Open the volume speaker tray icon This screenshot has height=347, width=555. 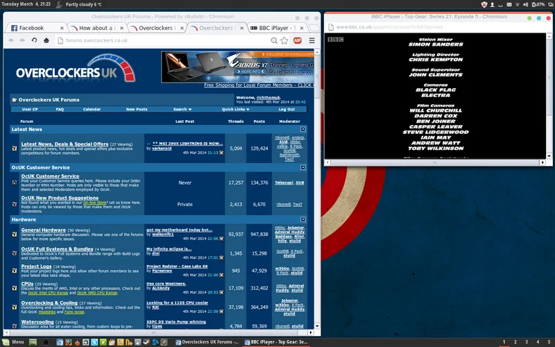tap(526, 5)
